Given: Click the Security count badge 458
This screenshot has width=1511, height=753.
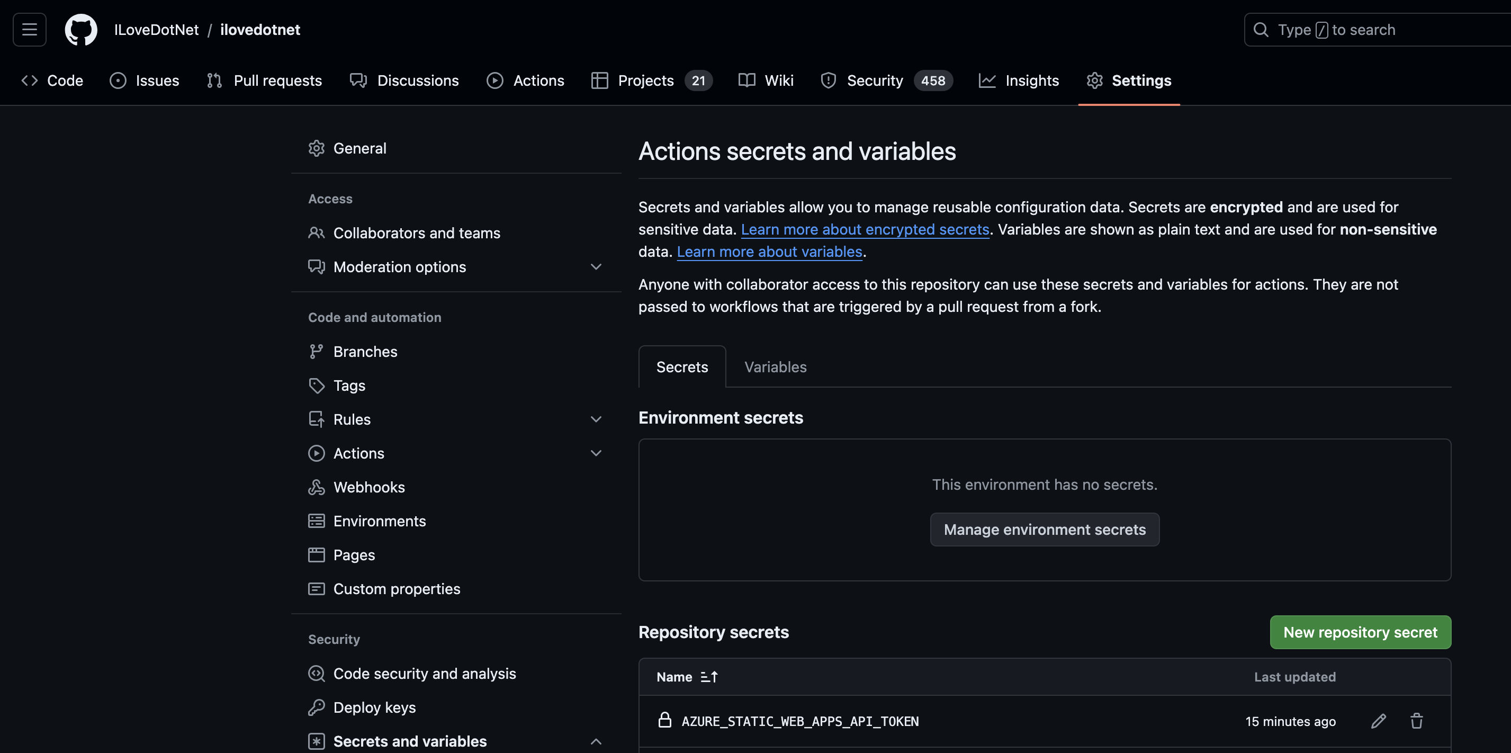Looking at the screenshot, I should (933, 80).
